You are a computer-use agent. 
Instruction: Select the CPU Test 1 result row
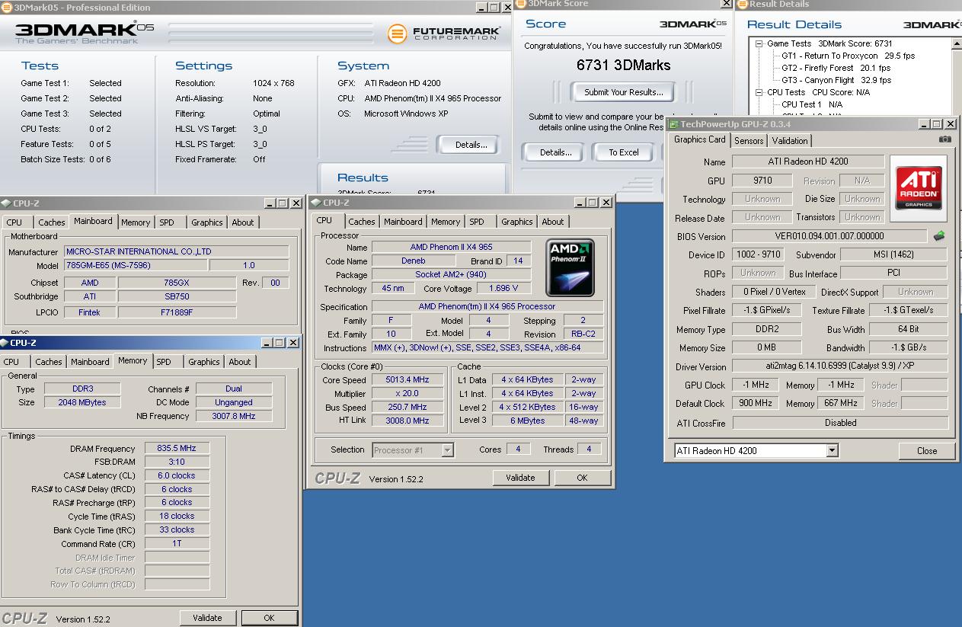[x=812, y=104]
